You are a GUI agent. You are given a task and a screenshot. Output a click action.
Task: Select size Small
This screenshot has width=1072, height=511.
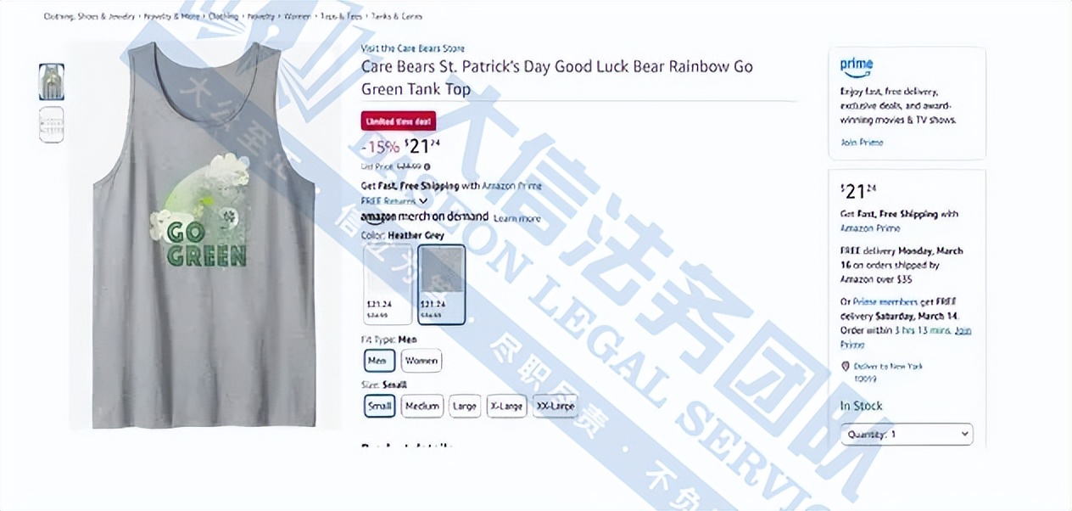[x=379, y=406]
